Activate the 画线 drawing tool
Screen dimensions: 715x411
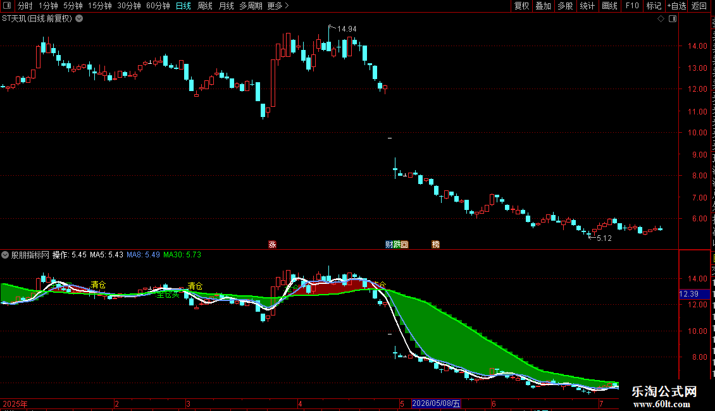click(609, 6)
